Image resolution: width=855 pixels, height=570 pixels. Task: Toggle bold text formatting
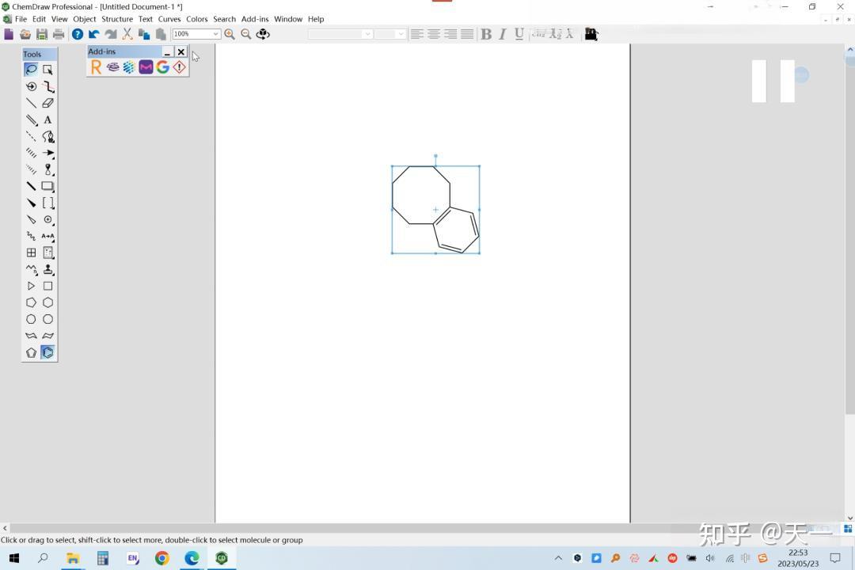point(486,34)
